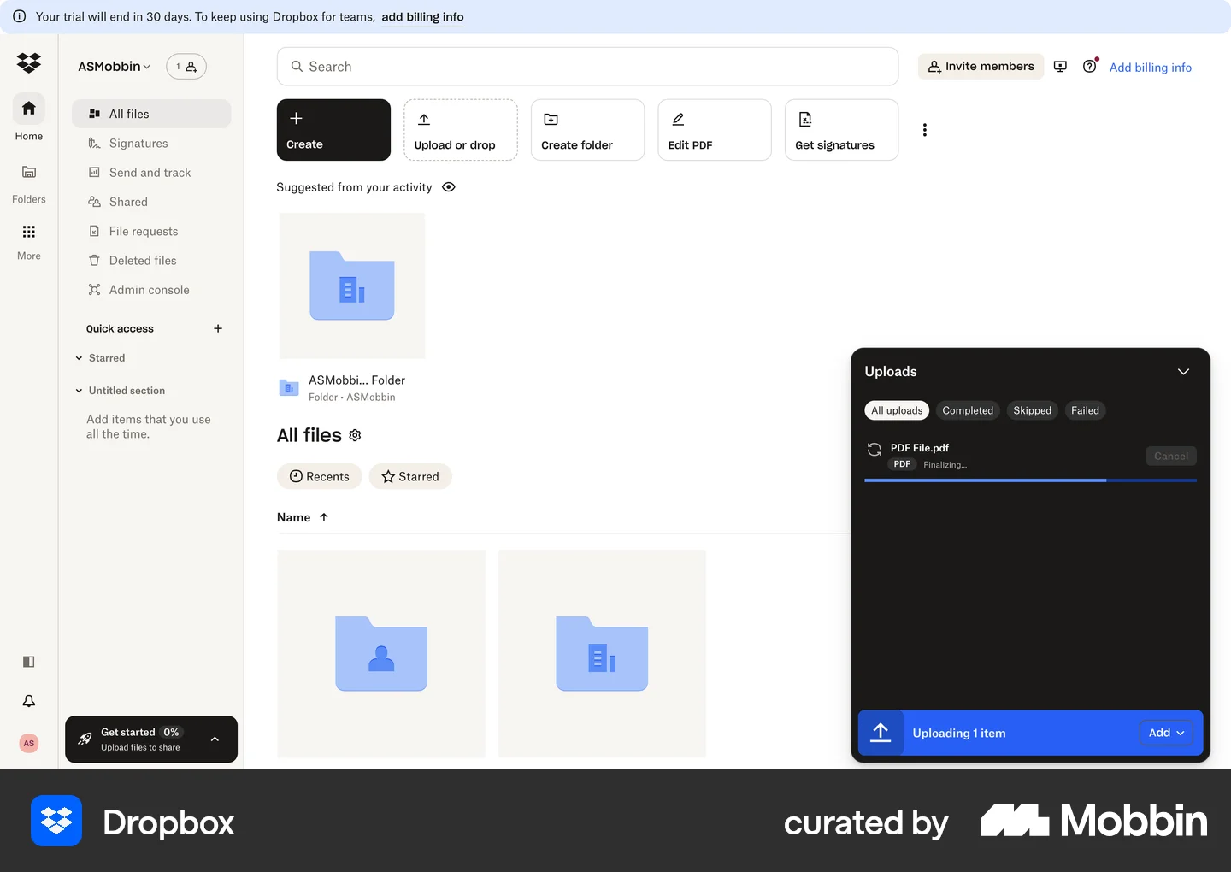Collapse the Starred section

tap(80, 358)
